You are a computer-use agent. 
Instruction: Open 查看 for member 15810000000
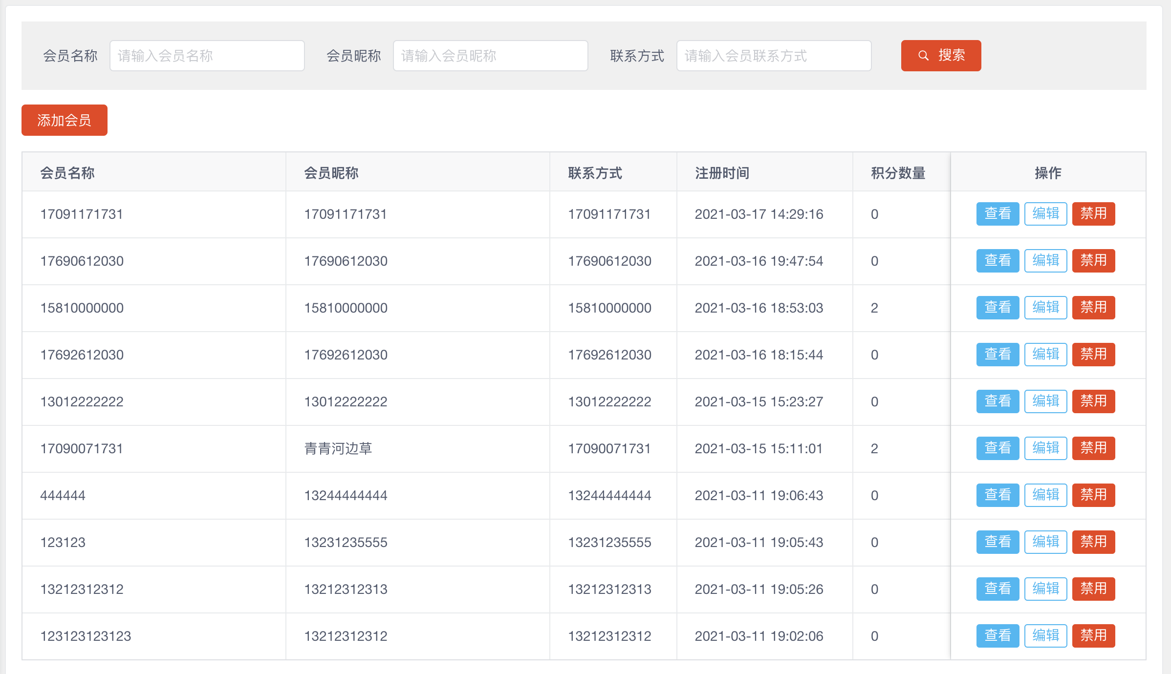point(998,308)
